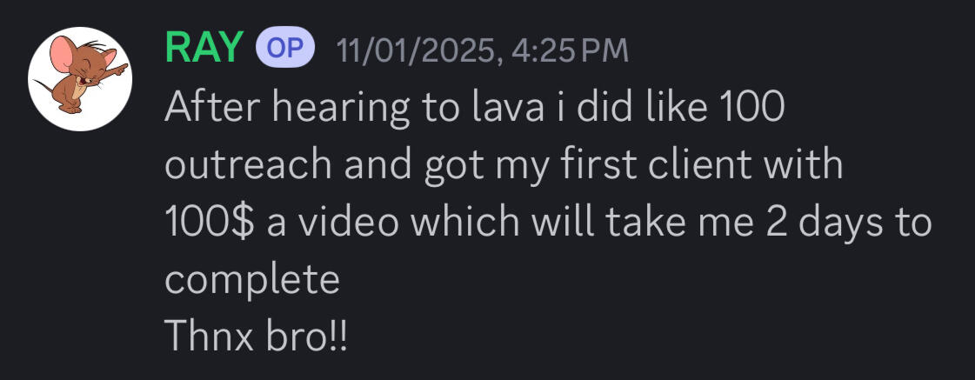Click the word "lava" in the message
The height and width of the screenshot is (380, 975).
click(483, 108)
